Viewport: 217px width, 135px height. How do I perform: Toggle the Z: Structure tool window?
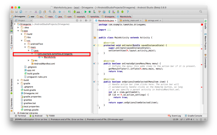(11, 42)
